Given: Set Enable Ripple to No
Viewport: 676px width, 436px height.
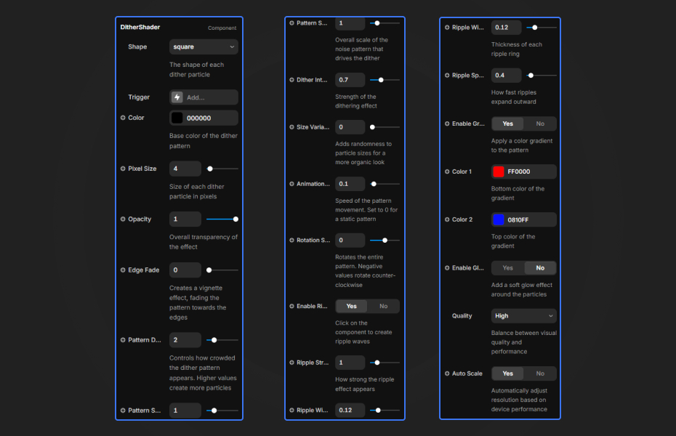Looking at the screenshot, I should [x=384, y=306].
